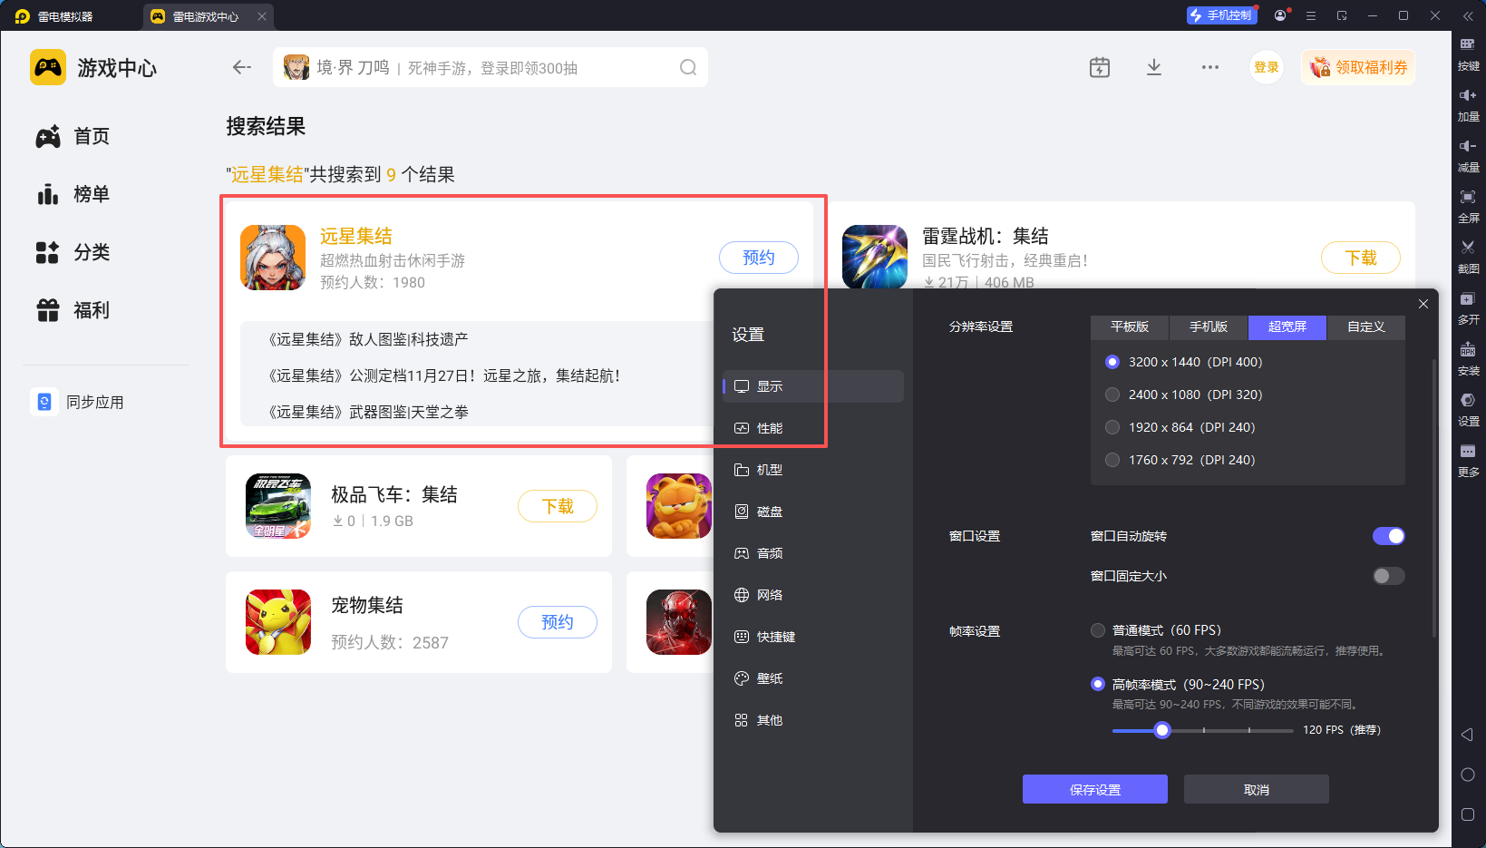Image resolution: width=1486 pixels, height=848 pixels.
Task: Collapse the right sidebar with double chevron
Action: [1468, 15]
